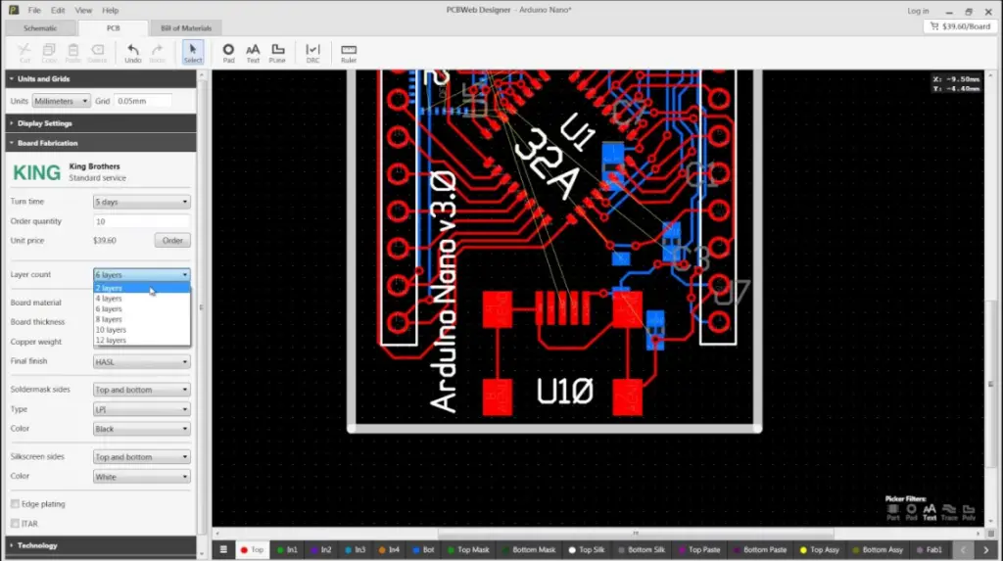The image size is (1003, 561).
Task: Toggle the Part picker filter
Action: tap(893, 512)
